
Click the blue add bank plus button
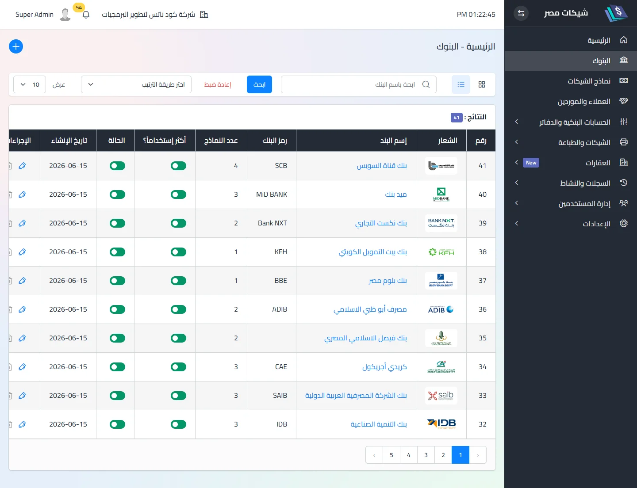pos(16,46)
